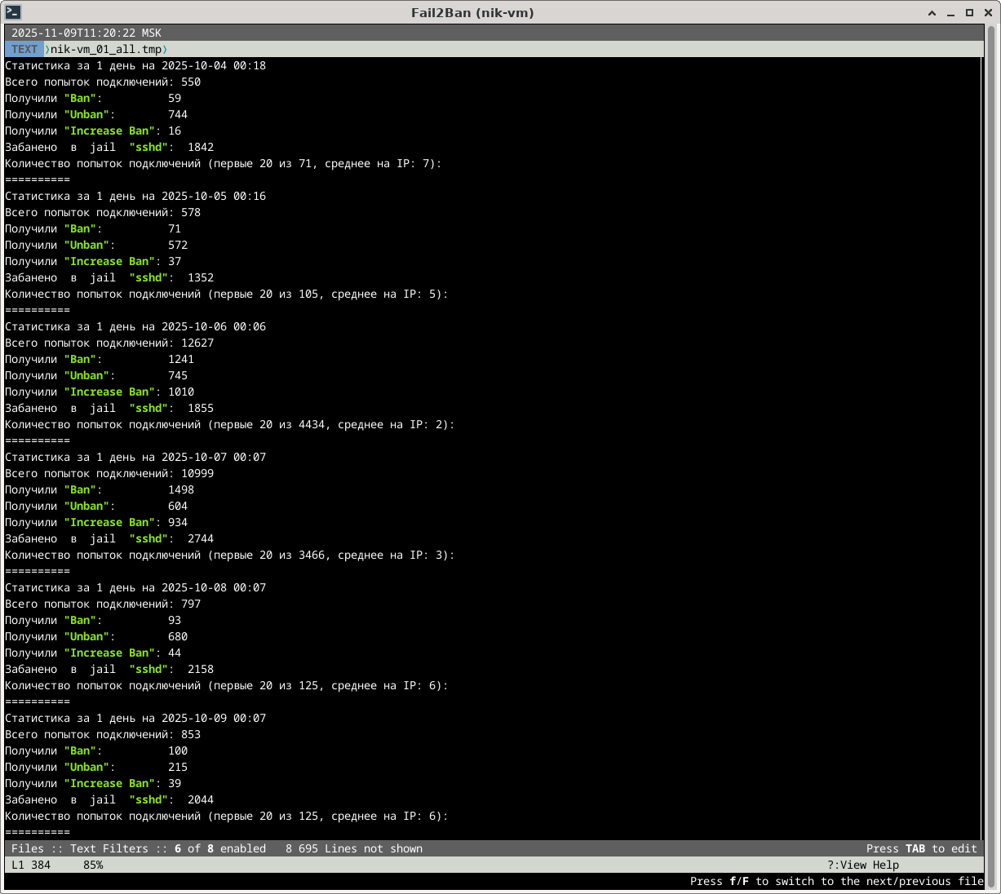Click the 'Press TAB to edit' hint
The image size is (1001, 894).
(921, 848)
